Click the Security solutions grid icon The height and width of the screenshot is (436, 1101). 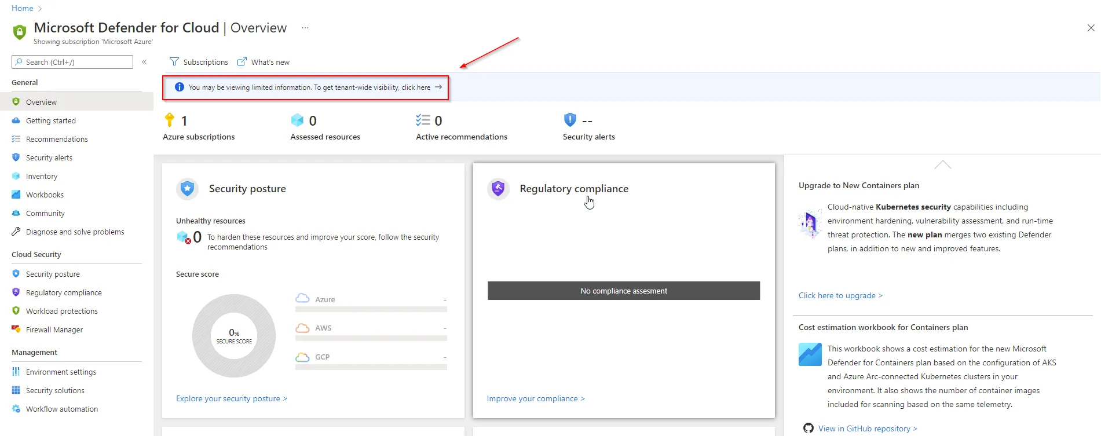[16, 390]
